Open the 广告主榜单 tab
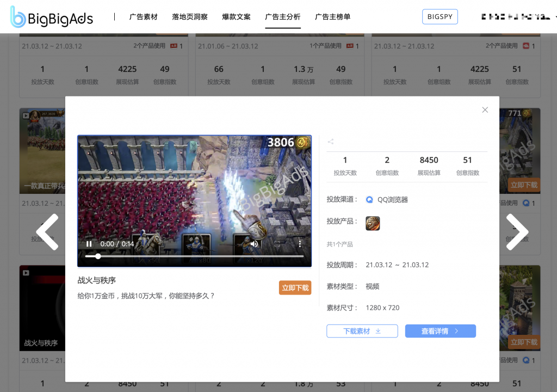557x392 pixels. click(333, 17)
